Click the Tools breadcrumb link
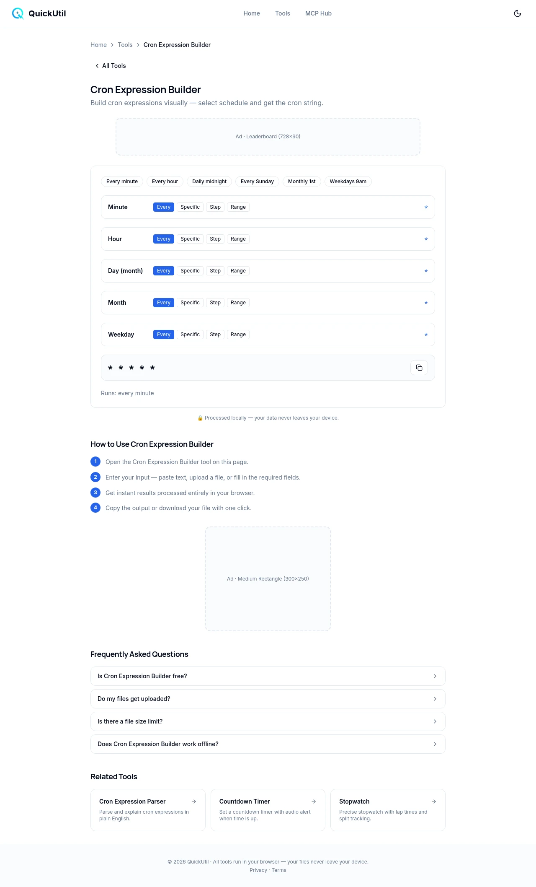536x887 pixels. 125,45
